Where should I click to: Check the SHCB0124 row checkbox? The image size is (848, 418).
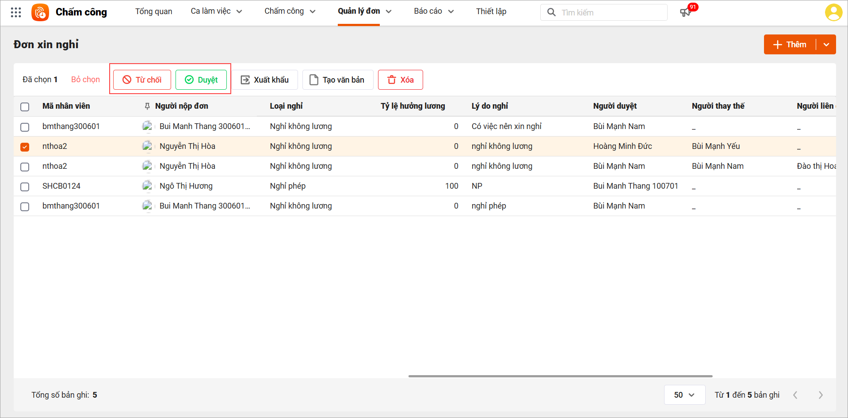(25, 186)
